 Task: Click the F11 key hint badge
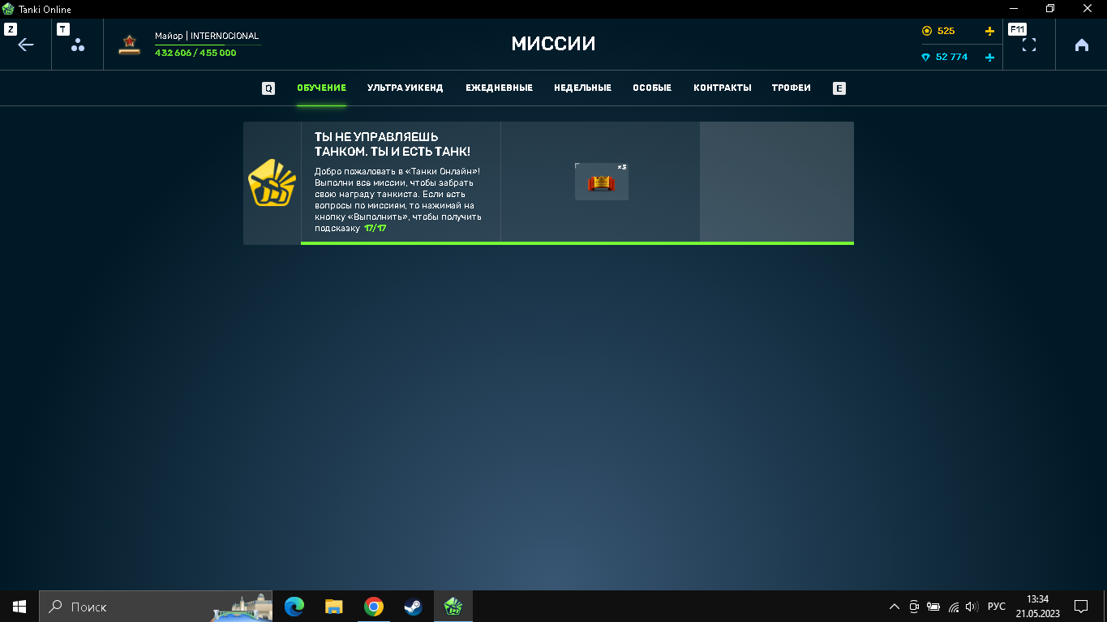click(x=1017, y=29)
